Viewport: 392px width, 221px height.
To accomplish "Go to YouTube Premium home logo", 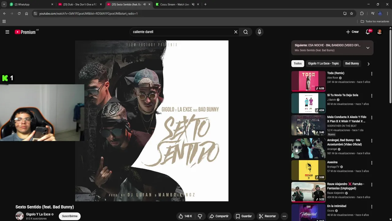I will 25,32.
